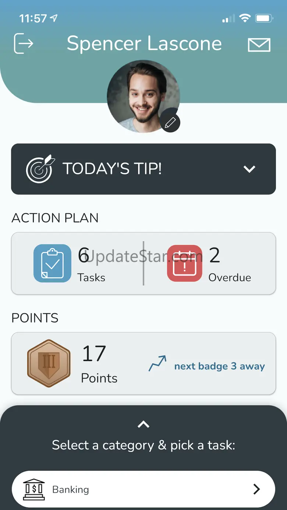Tap the blue clipboard Tasks icon
Viewport: 287px width, 510px height.
pos(52,263)
